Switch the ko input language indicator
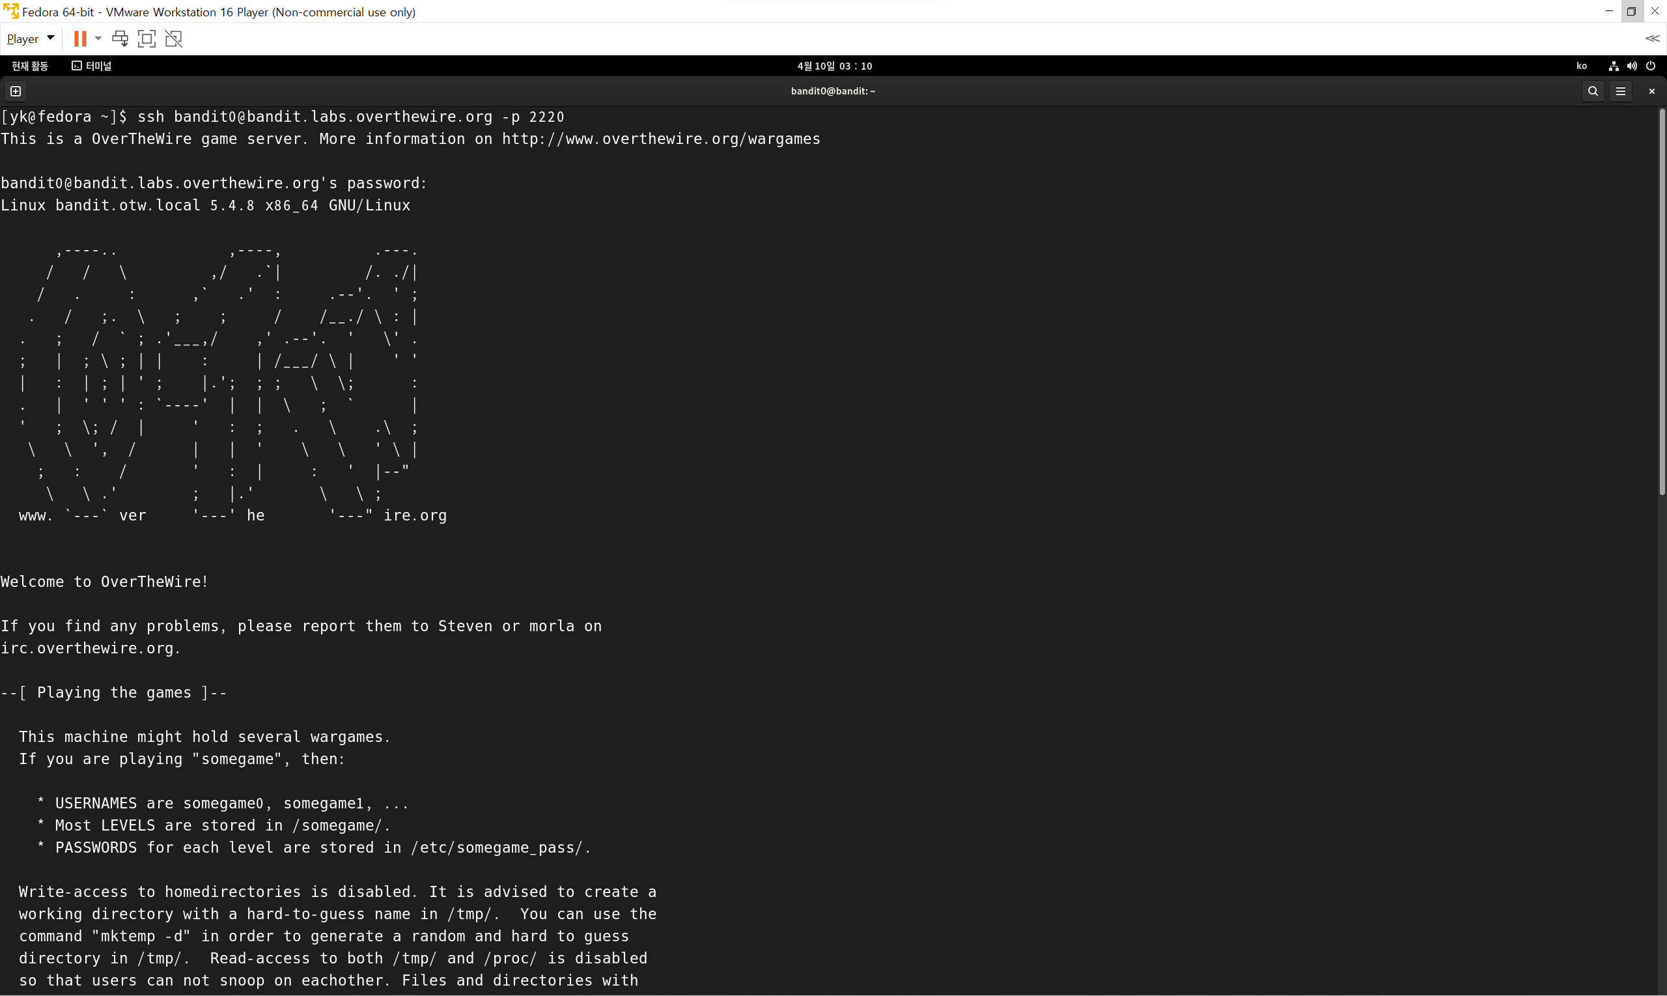The image size is (1667, 996). pos(1581,66)
